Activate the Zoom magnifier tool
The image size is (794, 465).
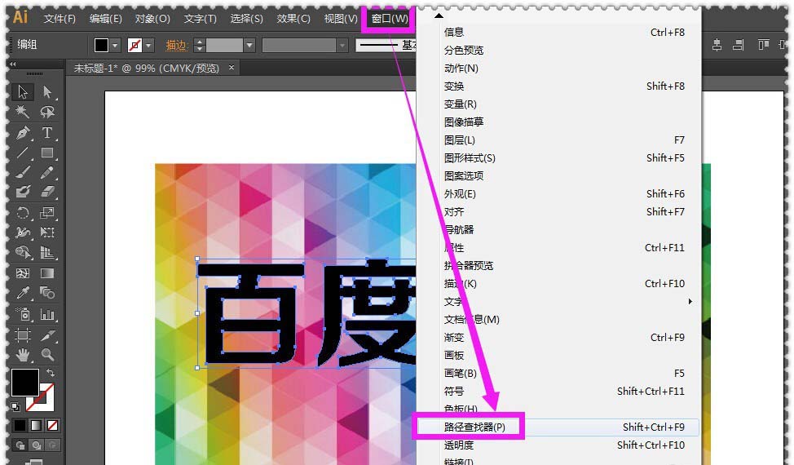coord(47,355)
